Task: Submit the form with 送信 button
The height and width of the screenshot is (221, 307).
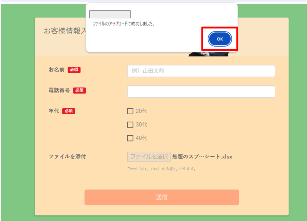Action: click(162, 197)
